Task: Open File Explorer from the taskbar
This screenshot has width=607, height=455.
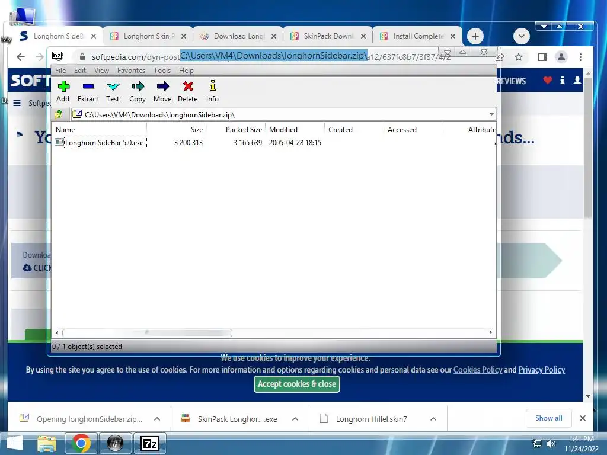Action: [x=47, y=443]
